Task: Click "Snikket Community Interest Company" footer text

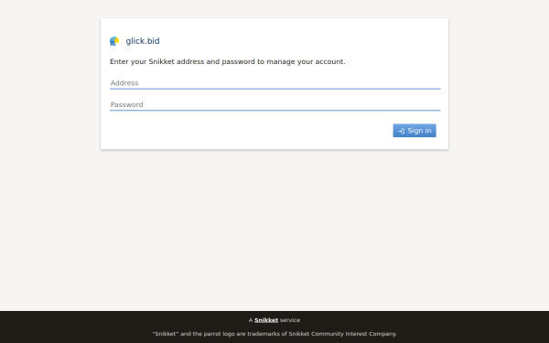Action: coord(342,334)
